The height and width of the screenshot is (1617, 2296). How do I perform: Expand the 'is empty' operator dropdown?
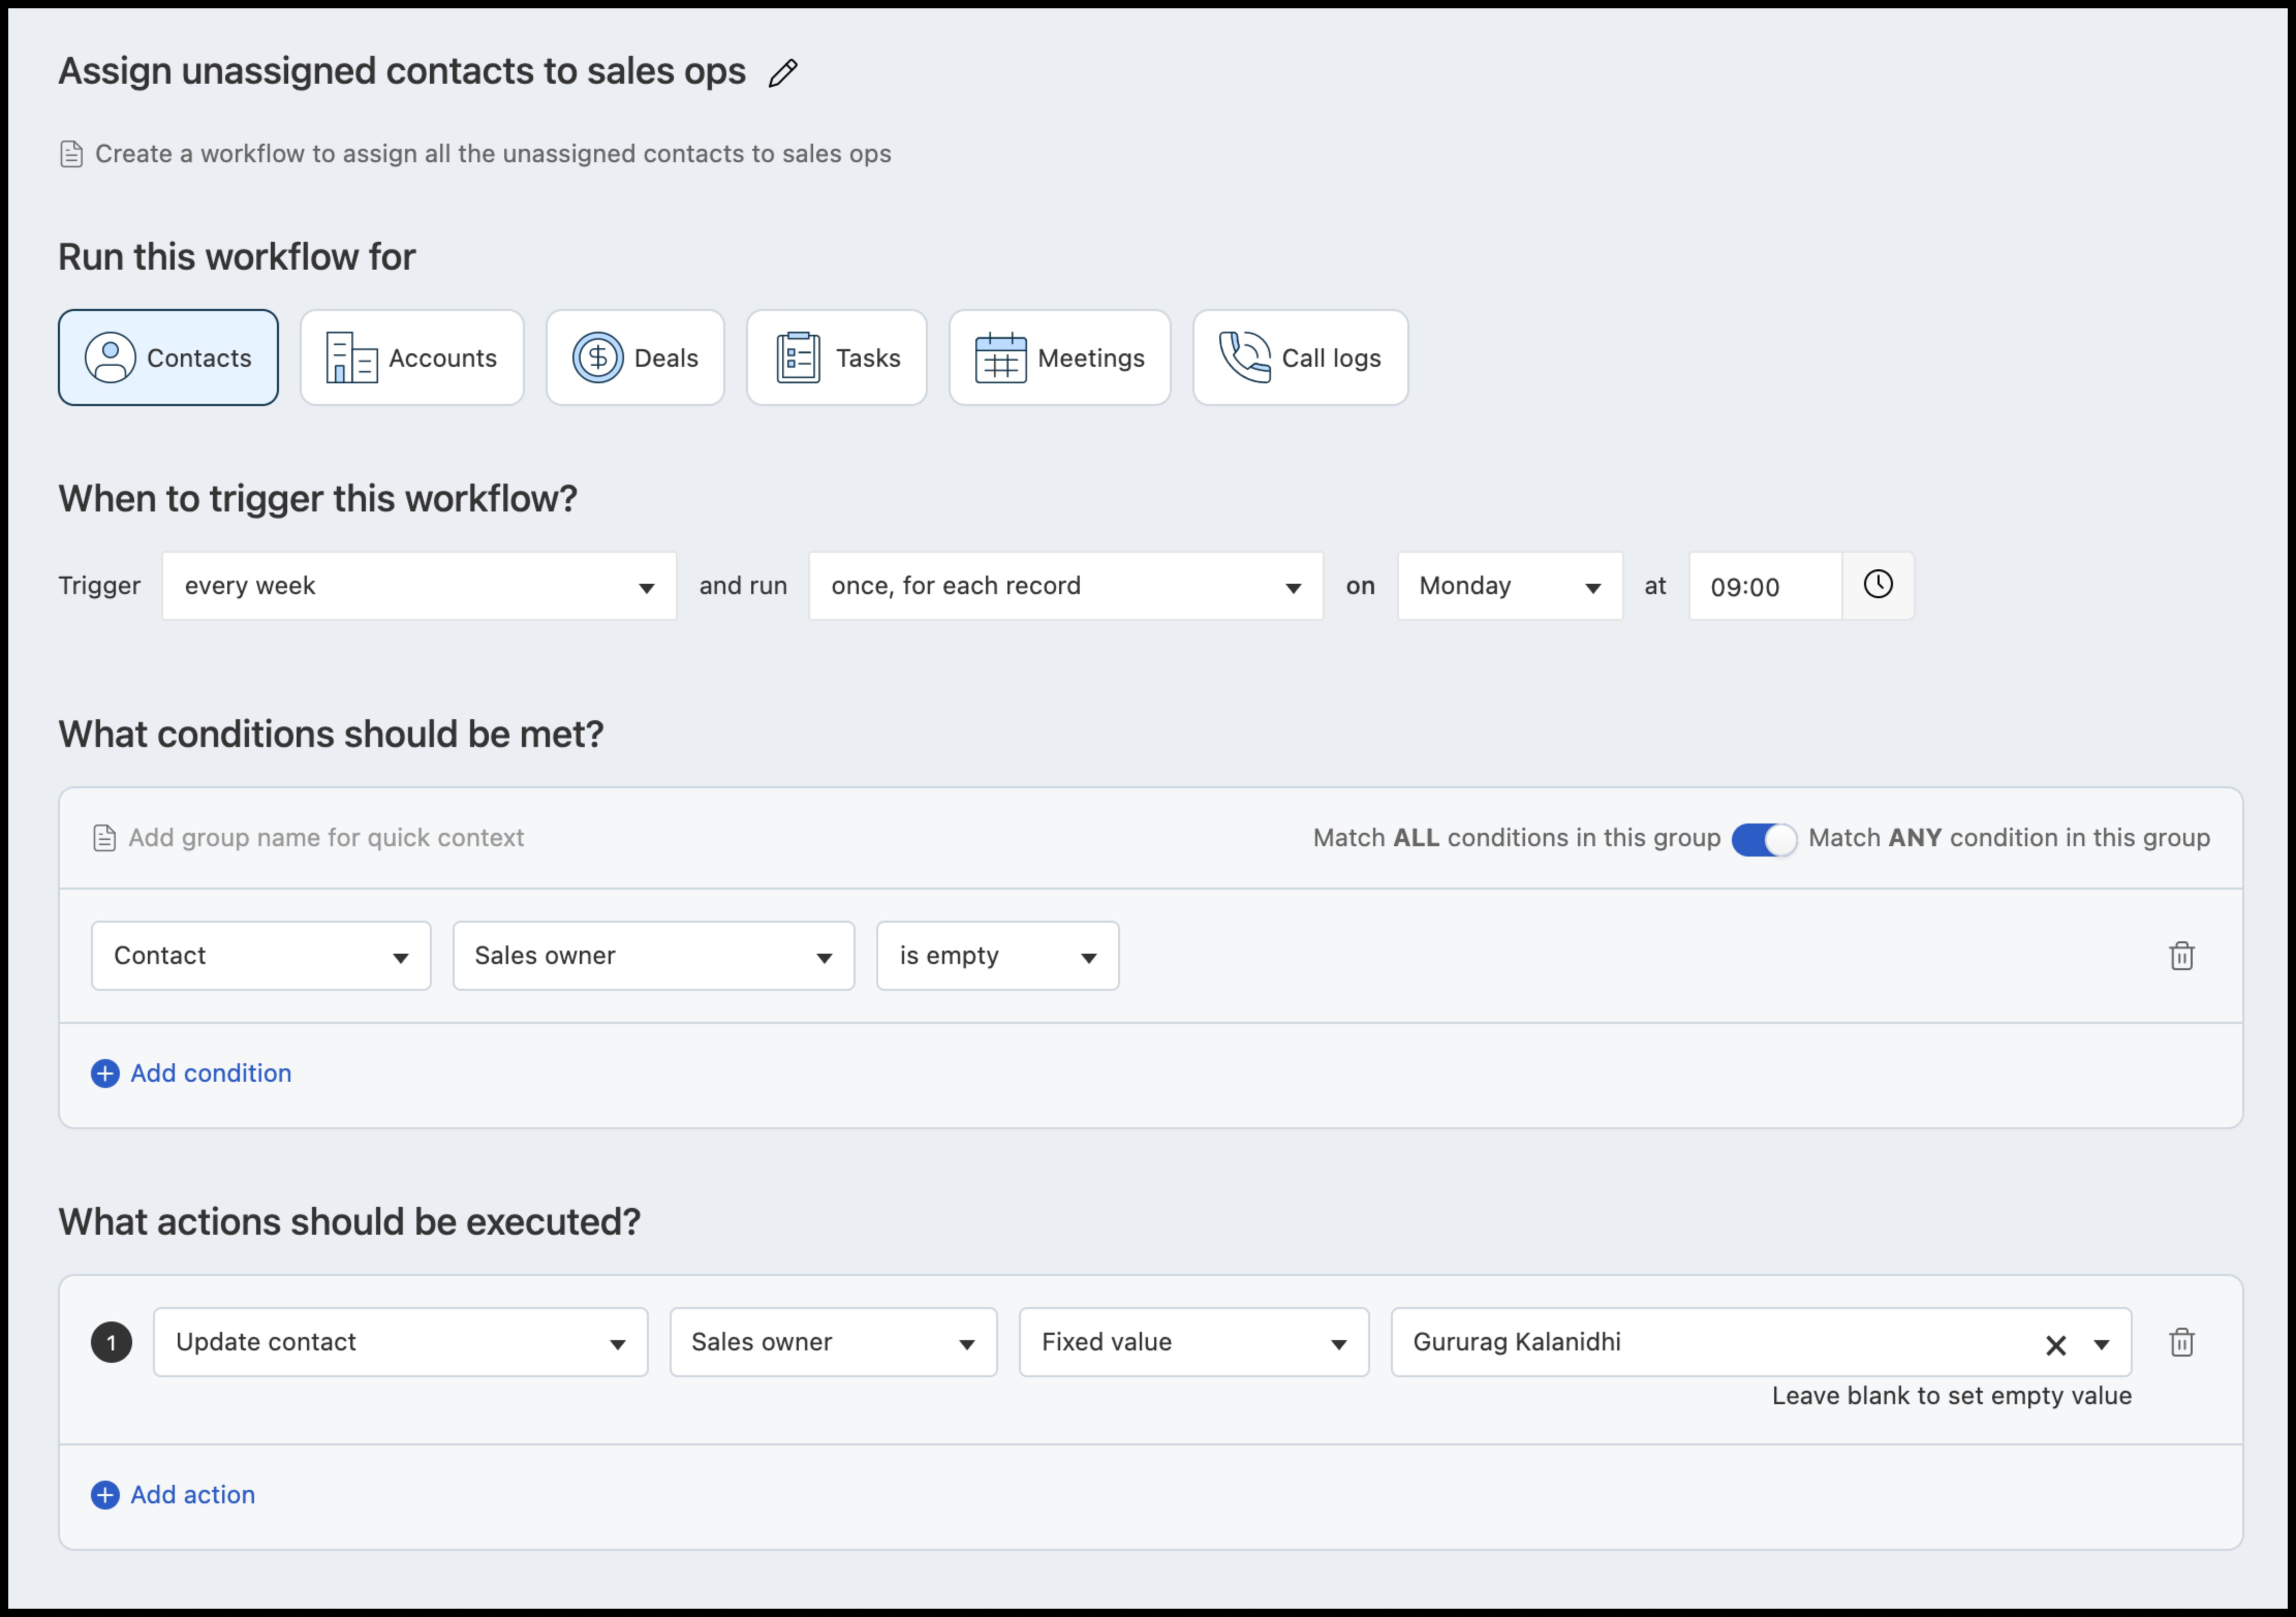997,956
